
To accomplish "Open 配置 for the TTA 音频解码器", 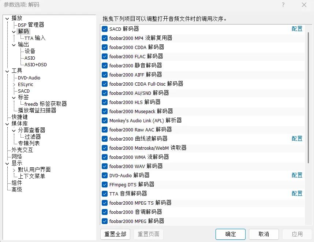I will [297, 194].
